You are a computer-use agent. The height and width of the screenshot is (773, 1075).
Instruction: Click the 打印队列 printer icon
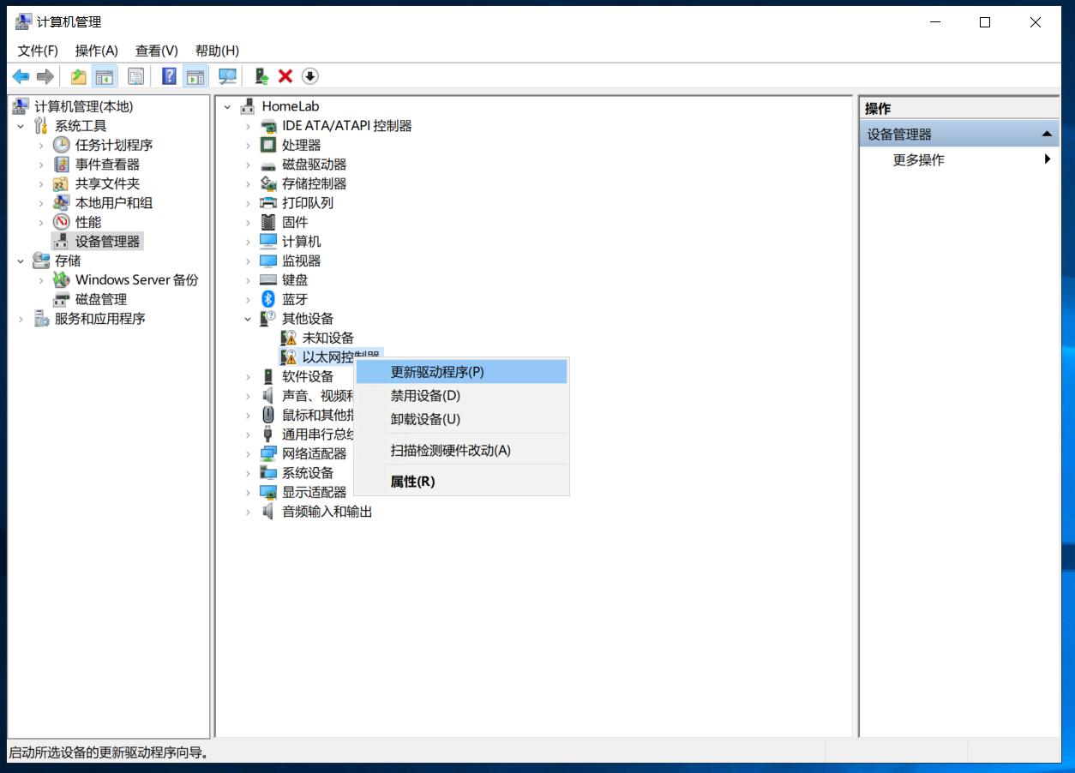click(268, 203)
